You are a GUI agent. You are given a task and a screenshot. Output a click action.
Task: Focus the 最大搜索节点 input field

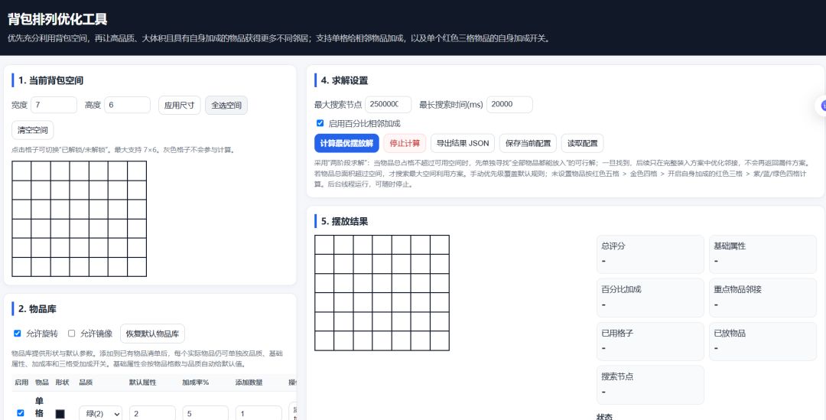tap(389, 104)
